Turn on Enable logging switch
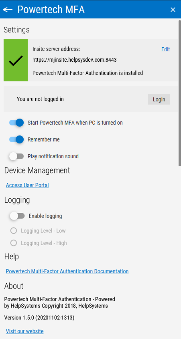The width and height of the screenshot is (181, 339). tap(17, 216)
